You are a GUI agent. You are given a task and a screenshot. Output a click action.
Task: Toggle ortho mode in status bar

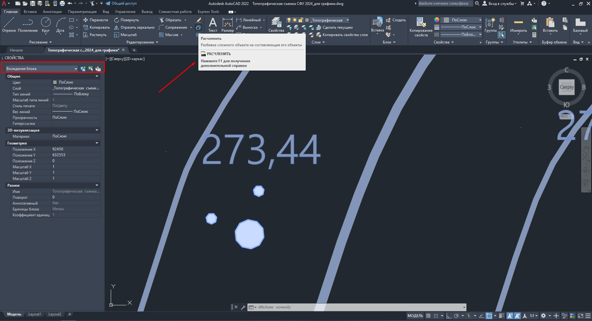click(x=449, y=316)
